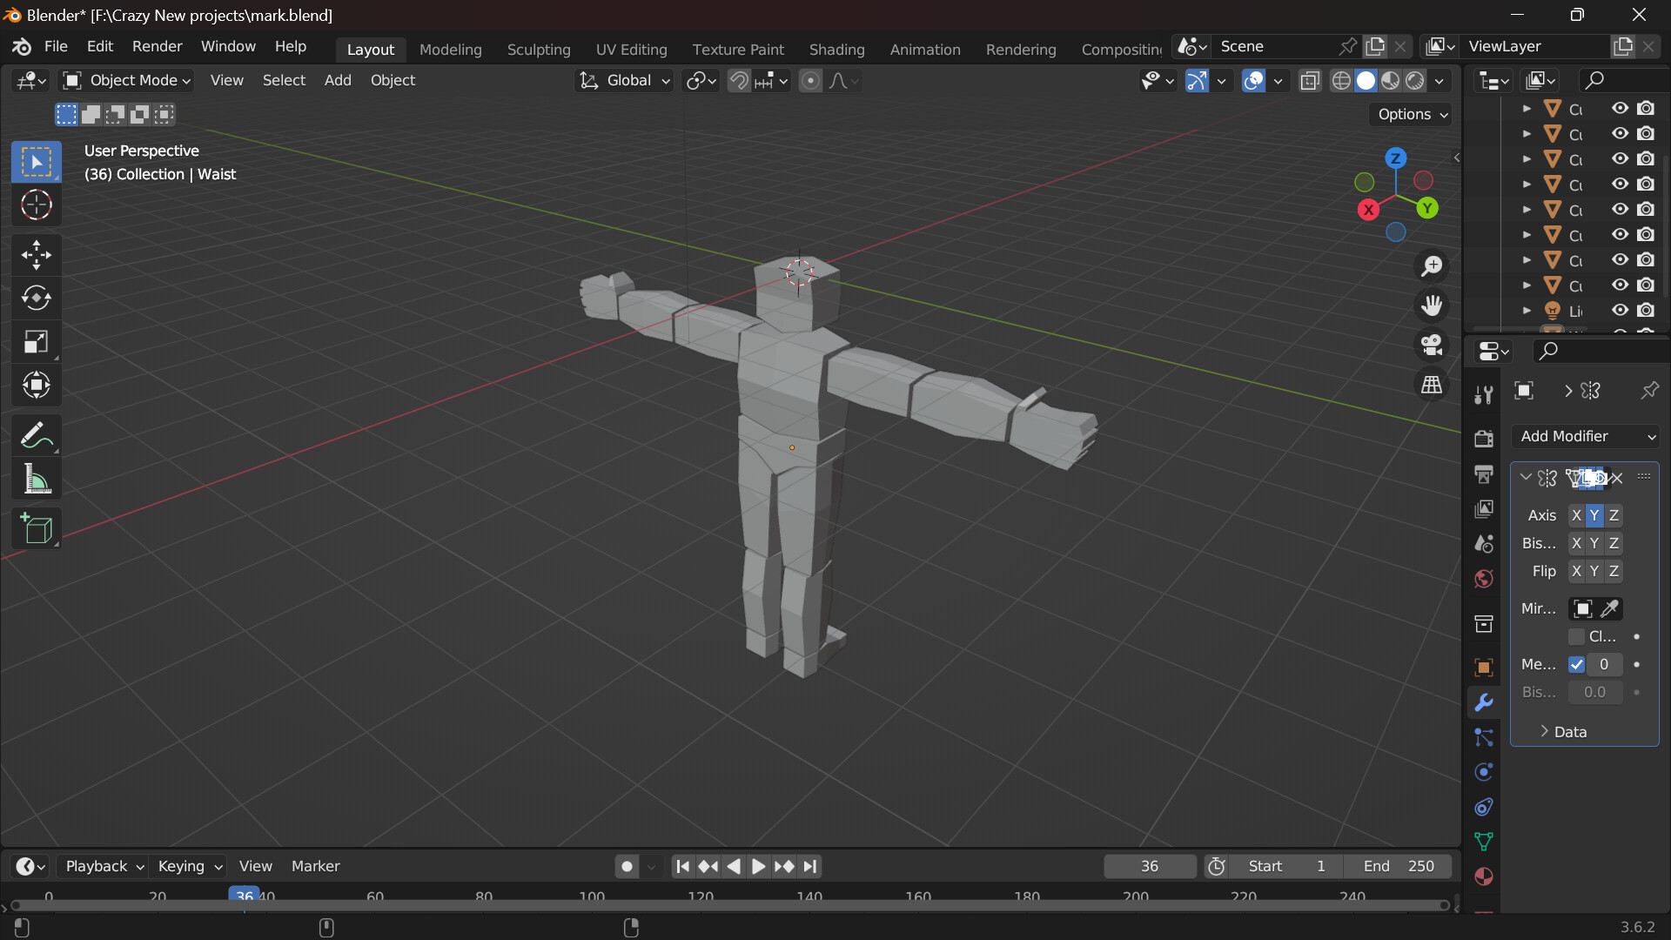This screenshot has height=940, width=1671.
Task: Click the viewport zoom magnifier icon
Action: coord(1432,265)
